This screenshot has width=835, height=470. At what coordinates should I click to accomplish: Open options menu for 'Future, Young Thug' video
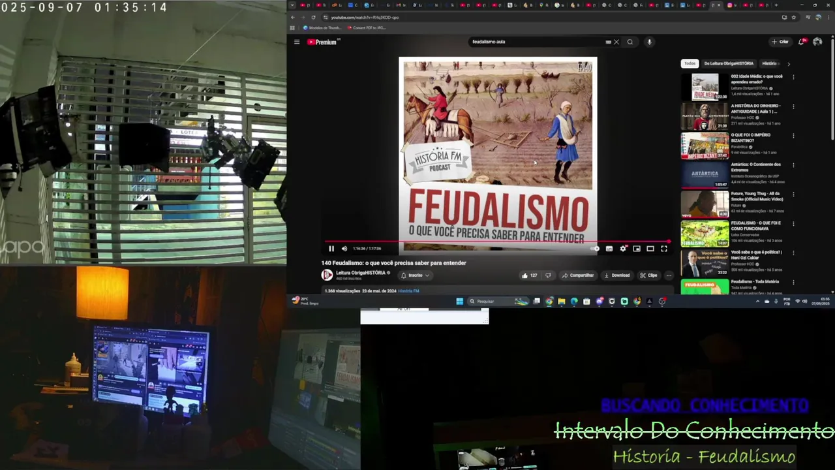[793, 195]
